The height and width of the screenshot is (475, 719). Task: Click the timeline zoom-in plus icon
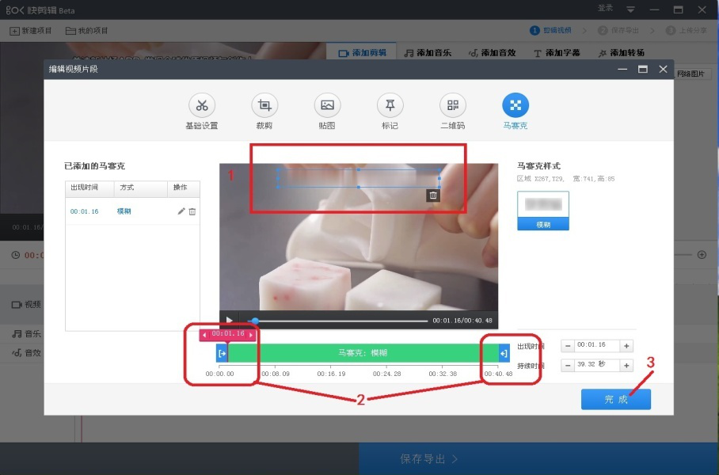[702, 254]
